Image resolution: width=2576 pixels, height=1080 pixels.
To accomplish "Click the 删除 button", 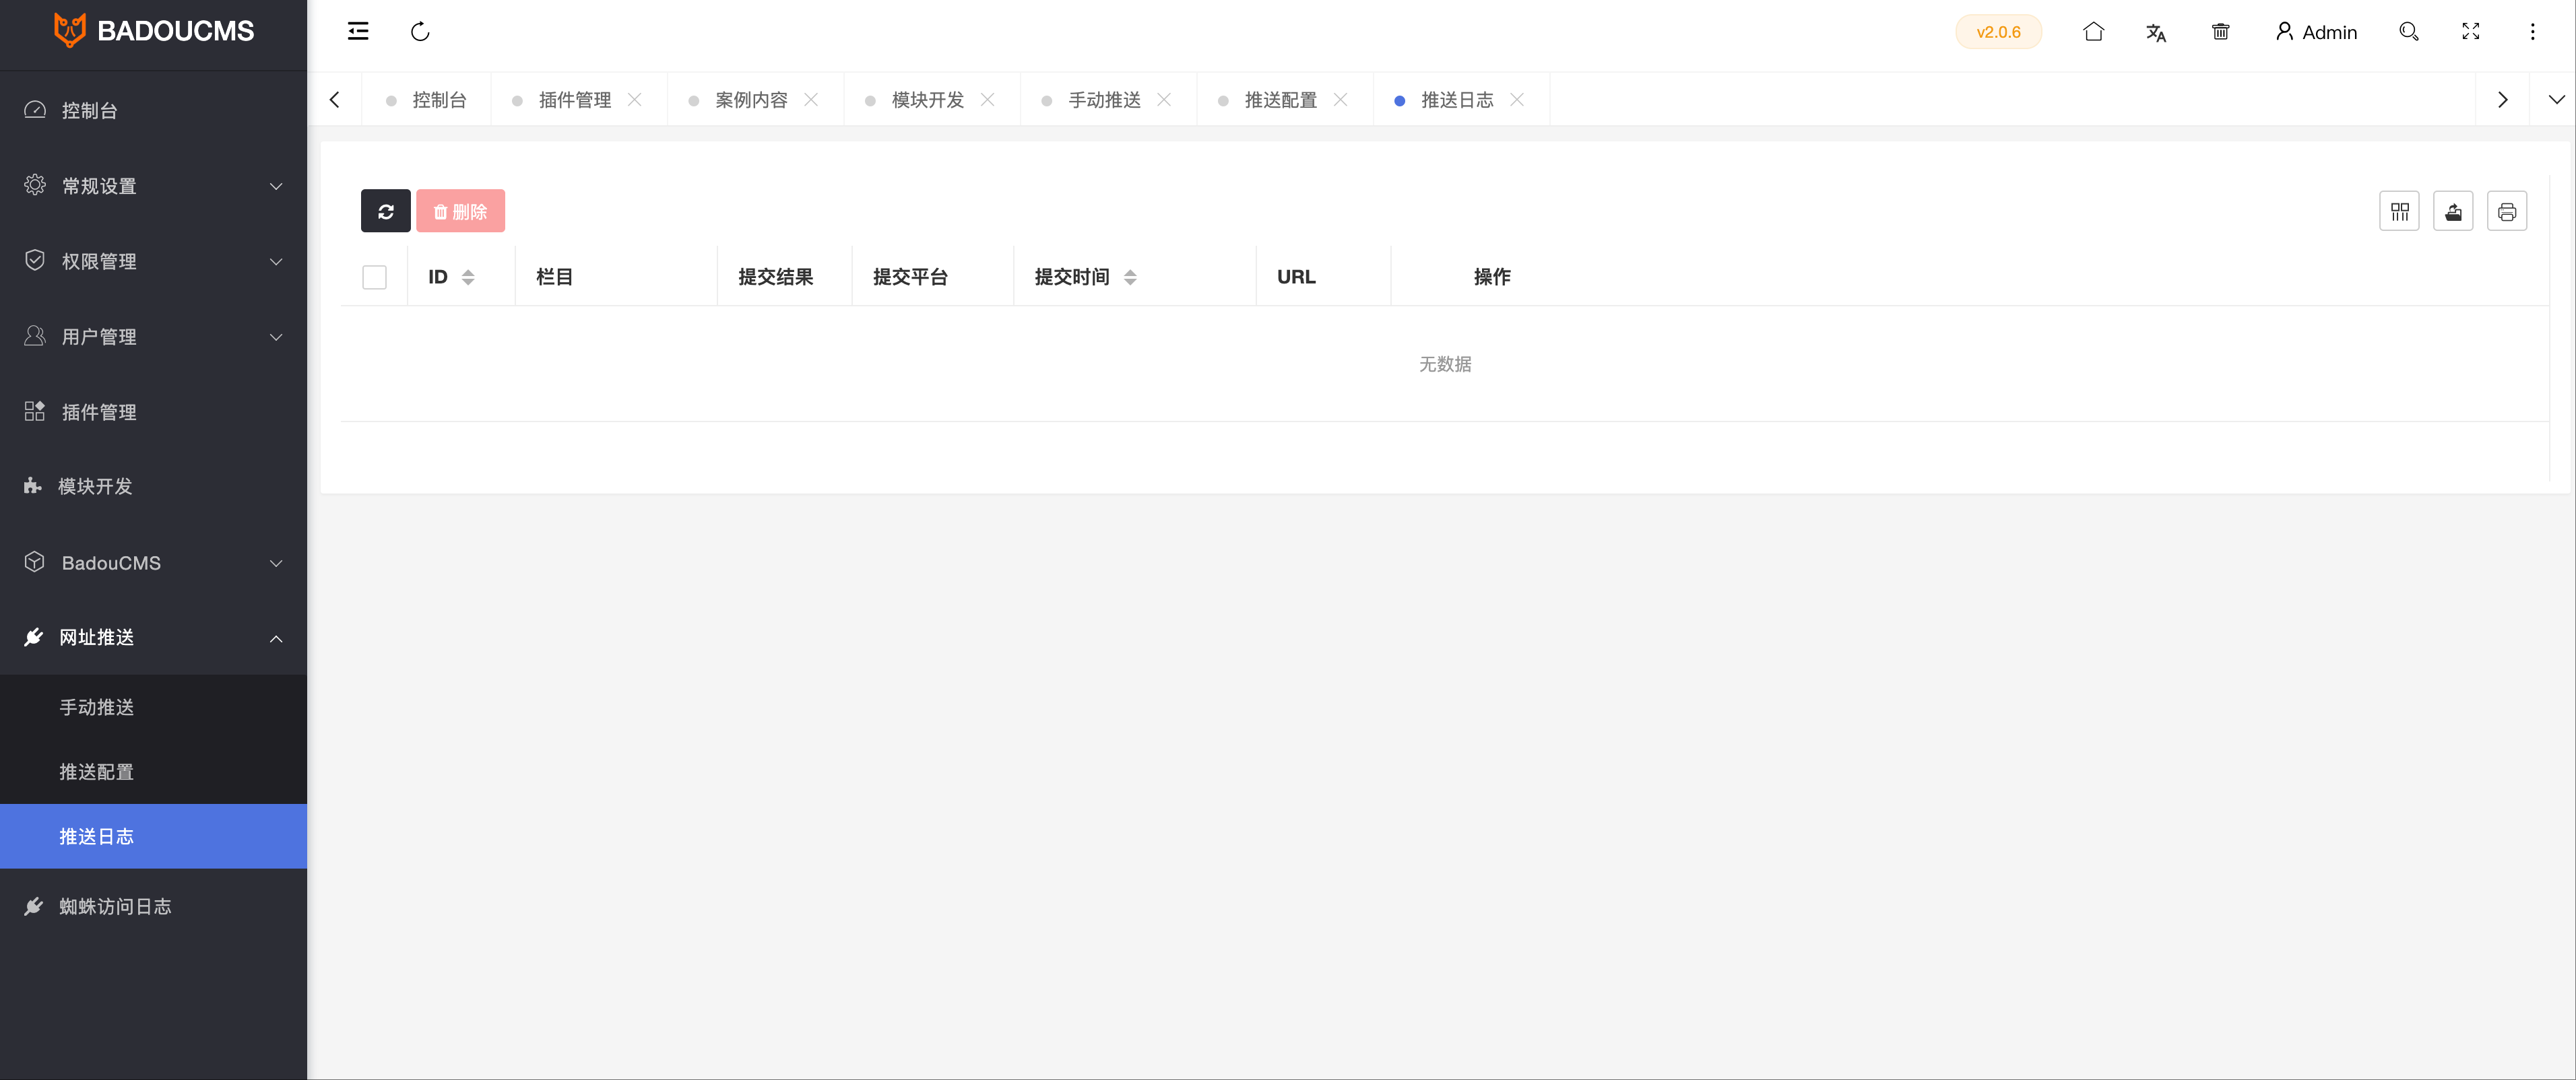I will tap(461, 211).
